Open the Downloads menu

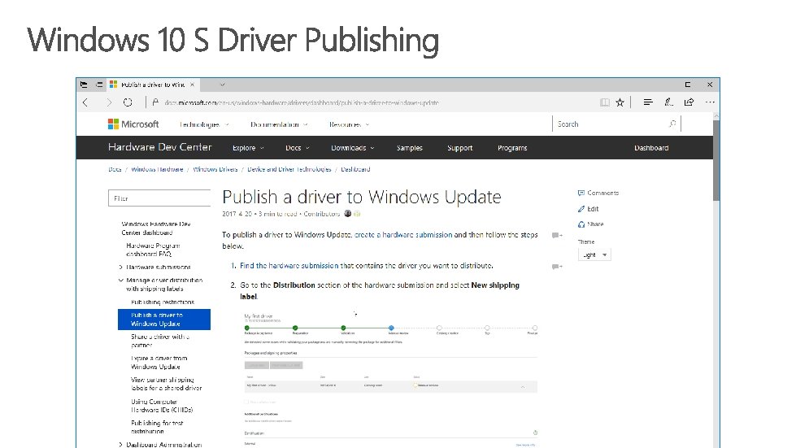[x=353, y=148]
